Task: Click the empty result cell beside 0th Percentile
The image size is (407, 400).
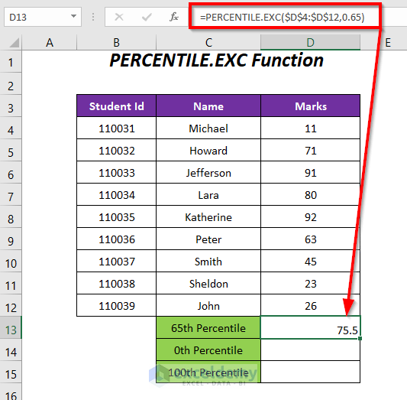Action: pyautogui.click(x=311, y=350)
